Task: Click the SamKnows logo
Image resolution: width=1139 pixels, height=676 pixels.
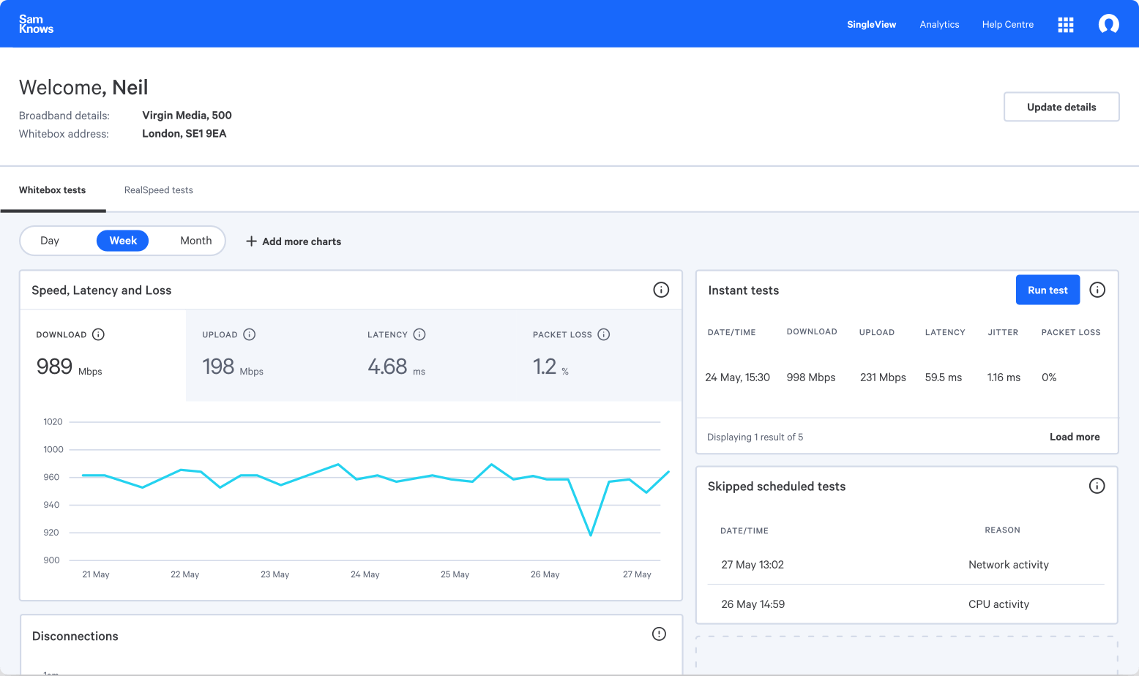Action: pos(36,24)
